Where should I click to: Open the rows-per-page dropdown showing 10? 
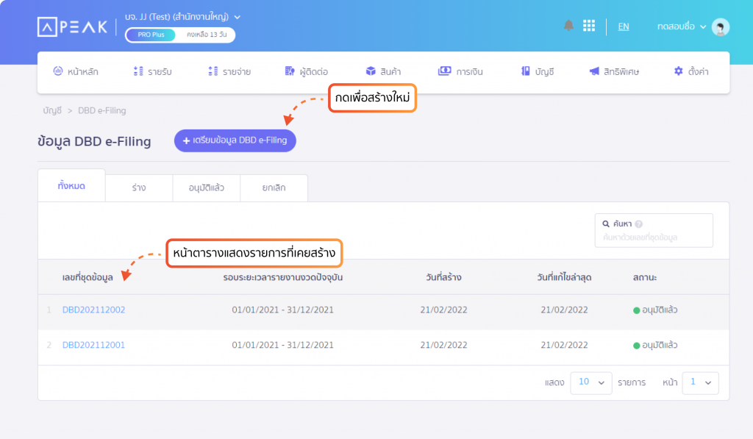pyautogui.click(x=590, y=383)
